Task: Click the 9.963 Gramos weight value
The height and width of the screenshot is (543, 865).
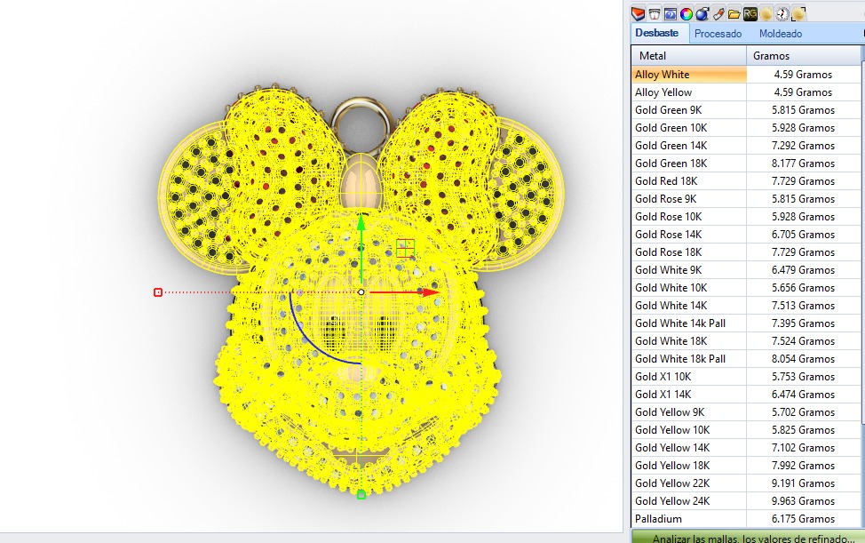Action: coord(803,501)
